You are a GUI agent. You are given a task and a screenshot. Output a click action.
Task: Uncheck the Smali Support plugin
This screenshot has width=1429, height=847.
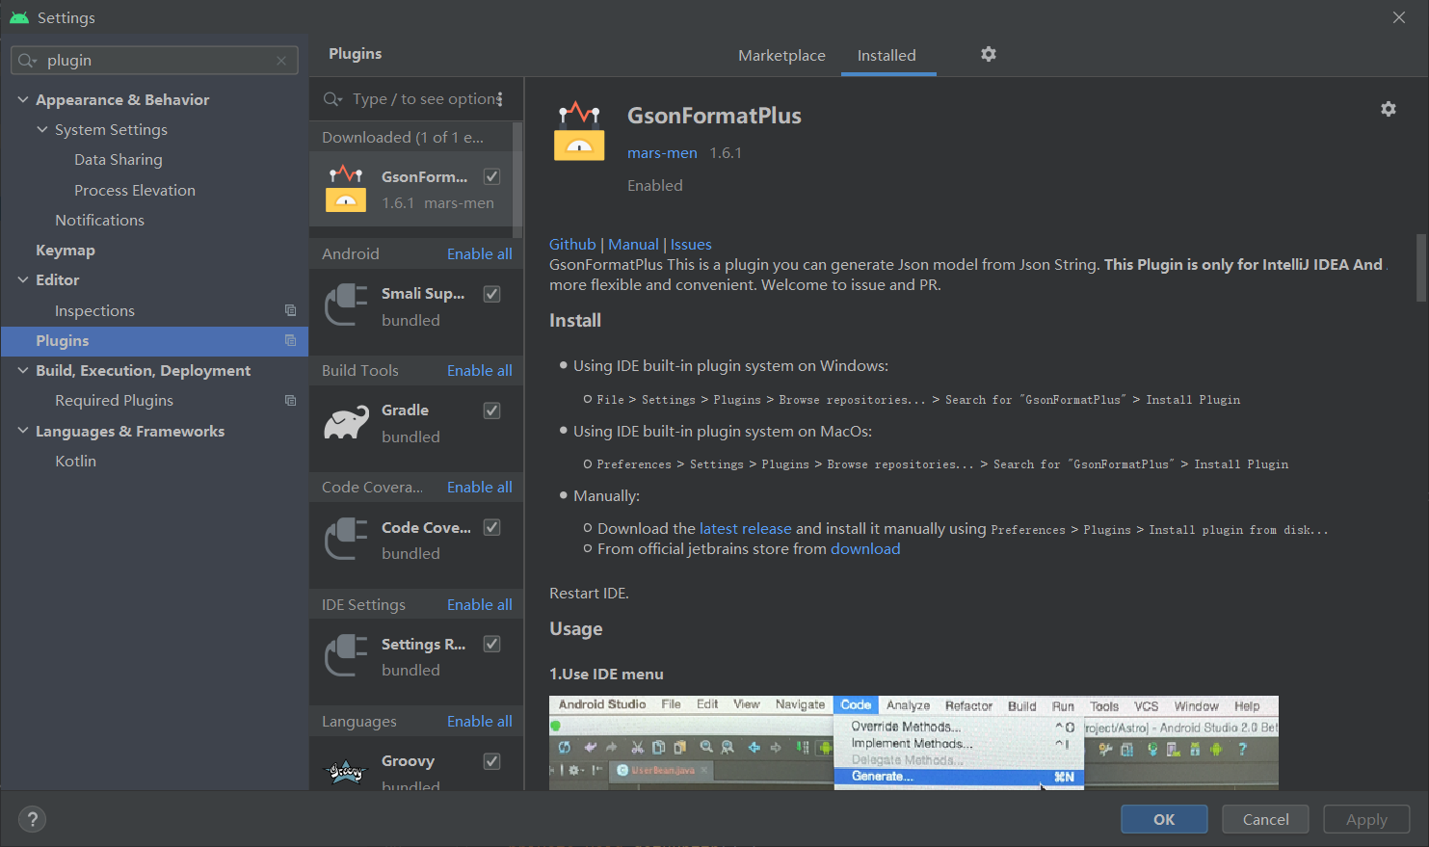coord(491,294)
